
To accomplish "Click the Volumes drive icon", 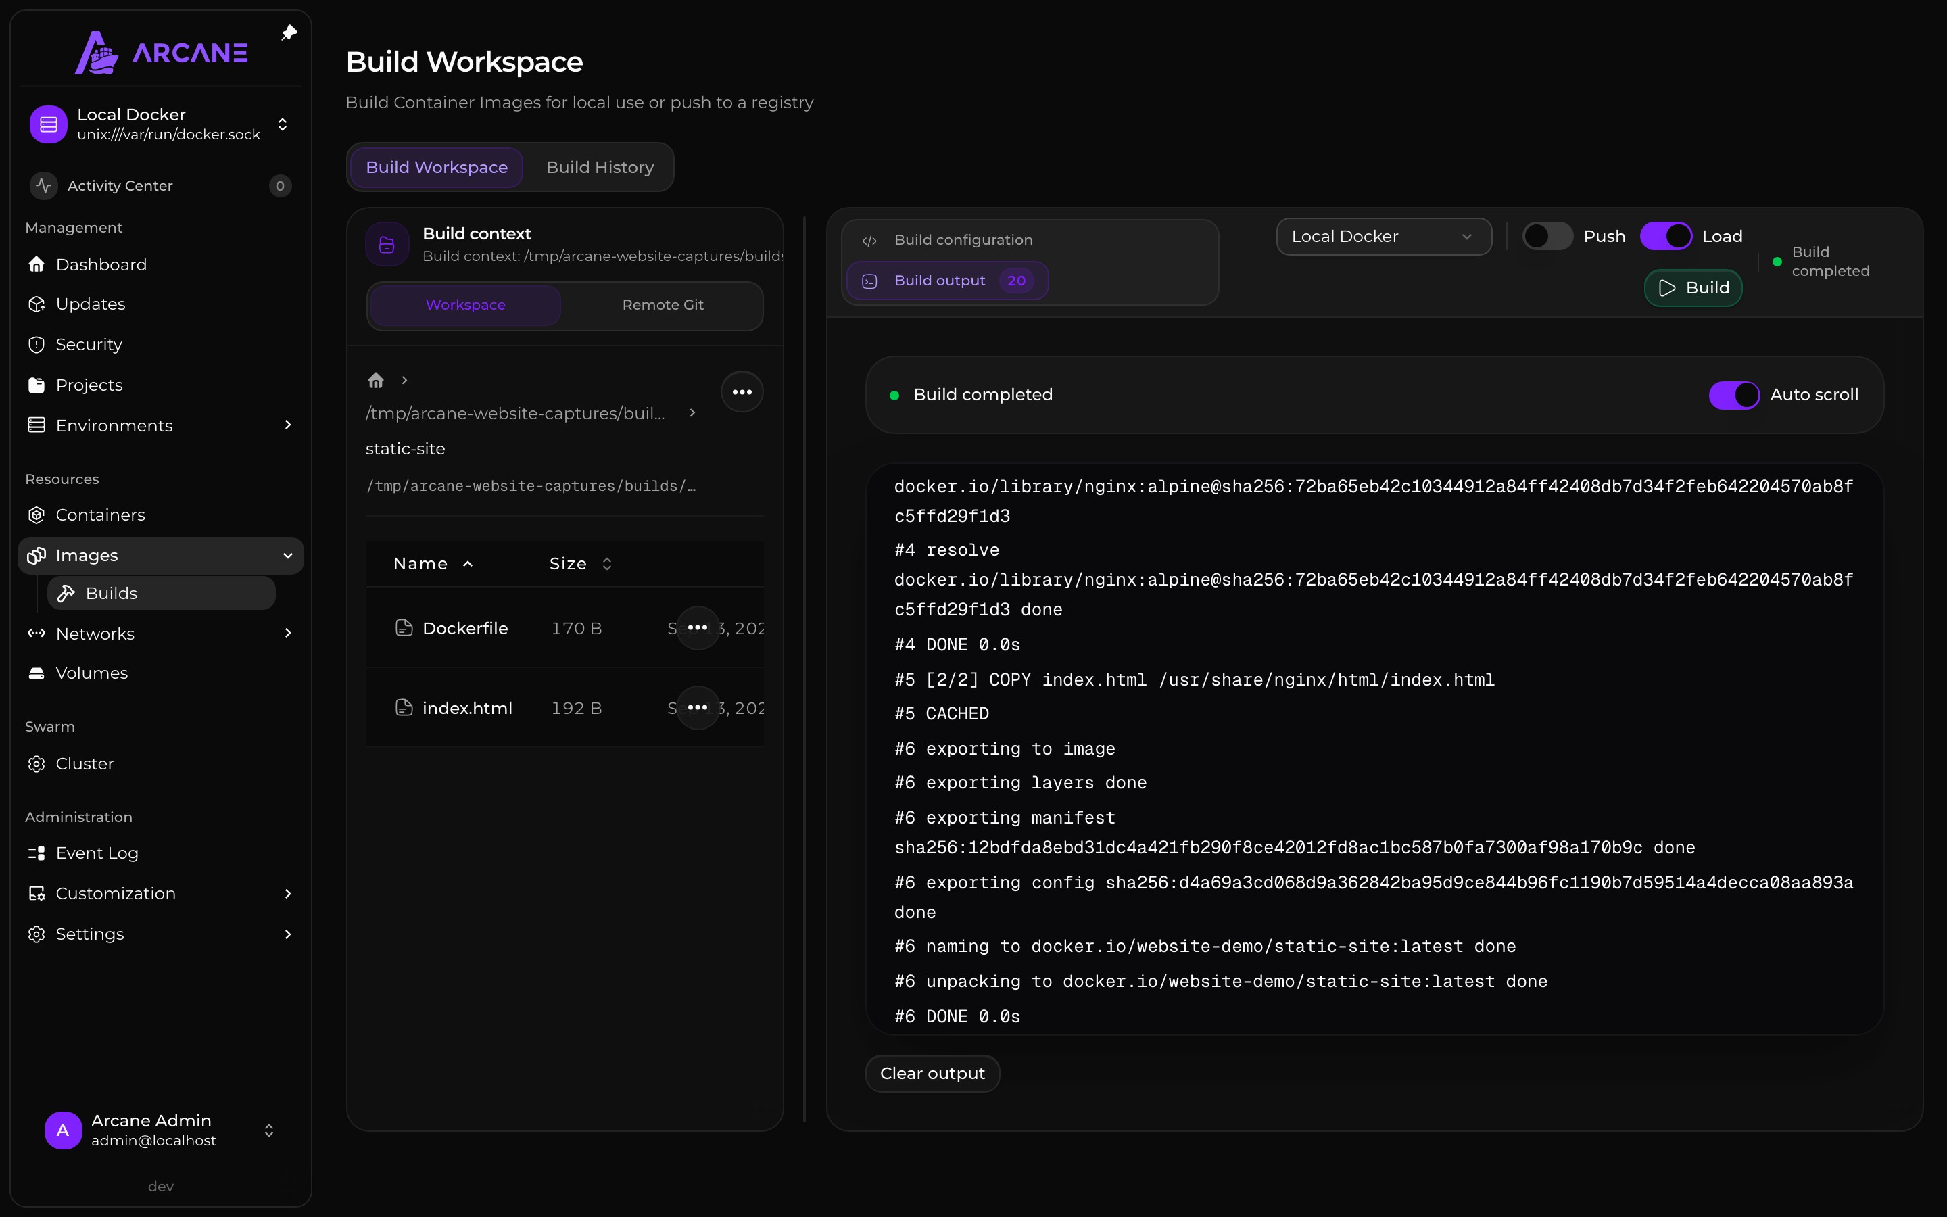I will click(x=37, y=673).
